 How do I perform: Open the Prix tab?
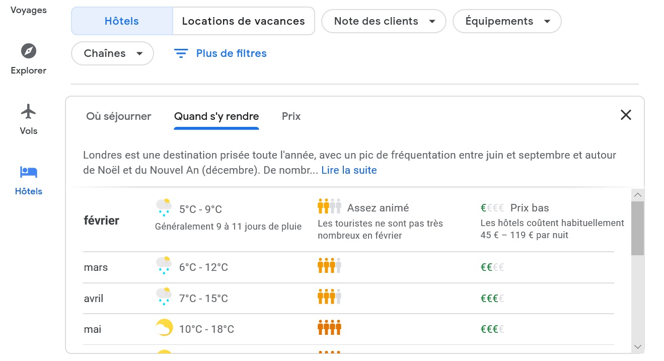(291, 116)
